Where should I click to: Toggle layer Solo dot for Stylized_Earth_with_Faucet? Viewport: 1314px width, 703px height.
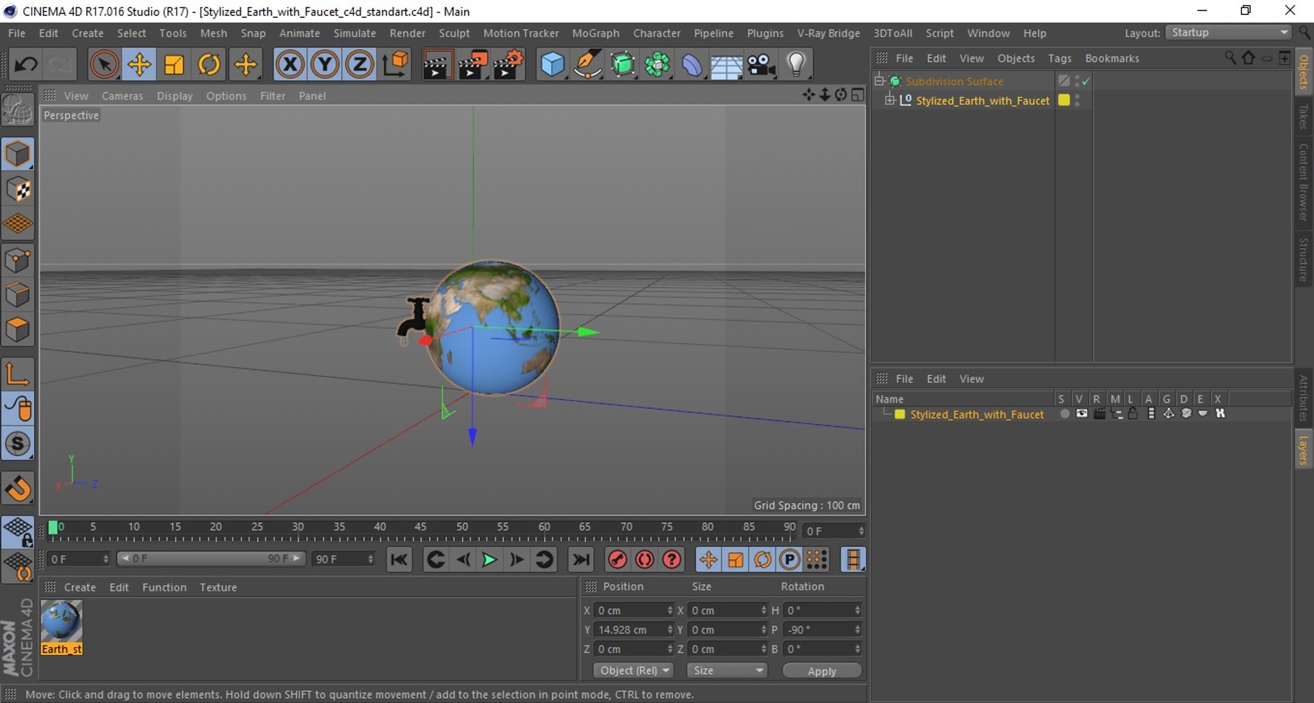click(x=1064, y=414)
